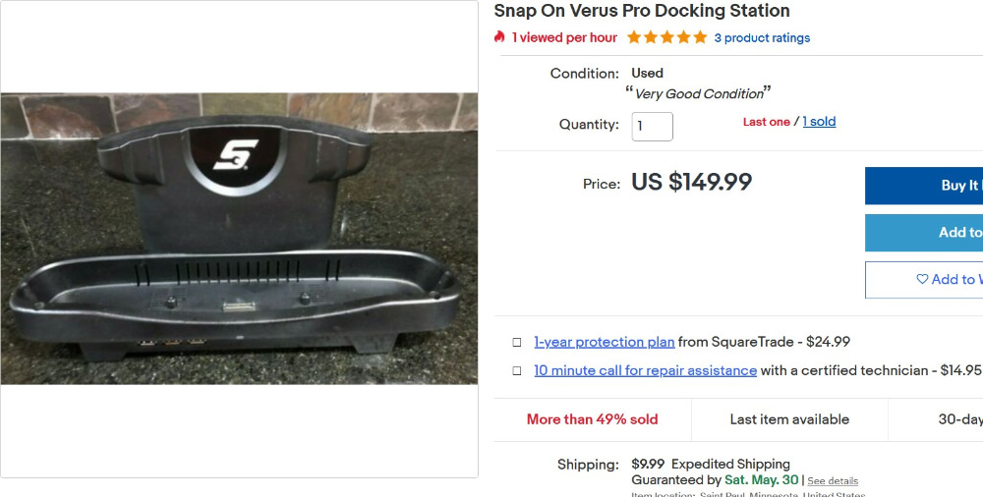This screenshot has height=497, width=983.
Task: Click the More than 49% sold notice
Action: (x=592, y=419)
